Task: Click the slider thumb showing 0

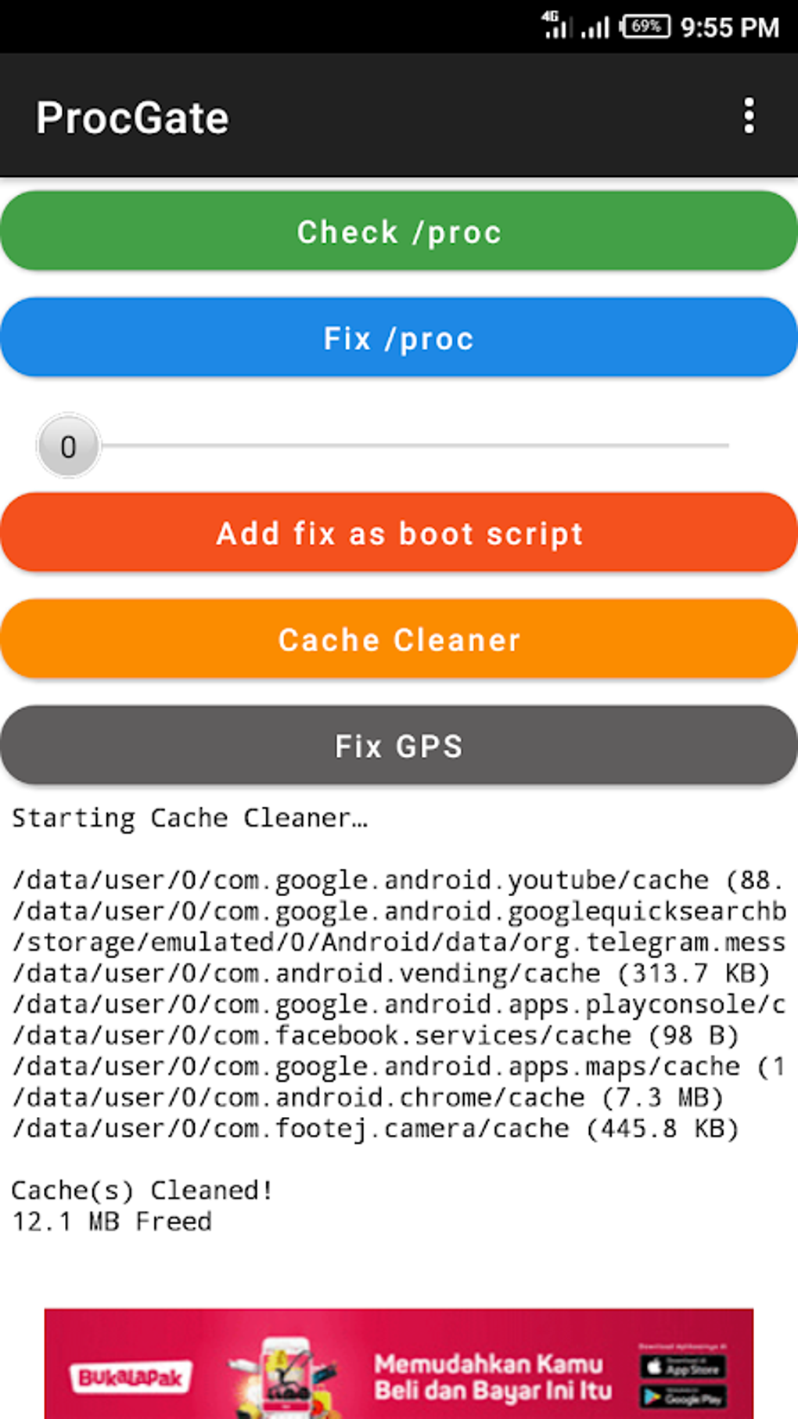Action: (x=69, y=446)
